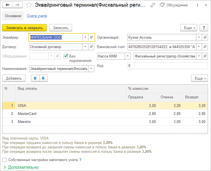211x171 pixels.
Task: Select the MasterCard row in the table
Action: click(27, 114)
